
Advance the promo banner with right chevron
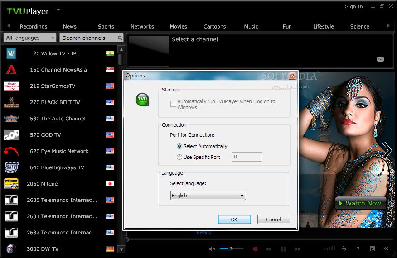[387, 150]
